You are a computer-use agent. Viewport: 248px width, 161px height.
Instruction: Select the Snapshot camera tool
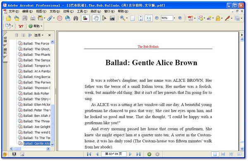(112, 18)
